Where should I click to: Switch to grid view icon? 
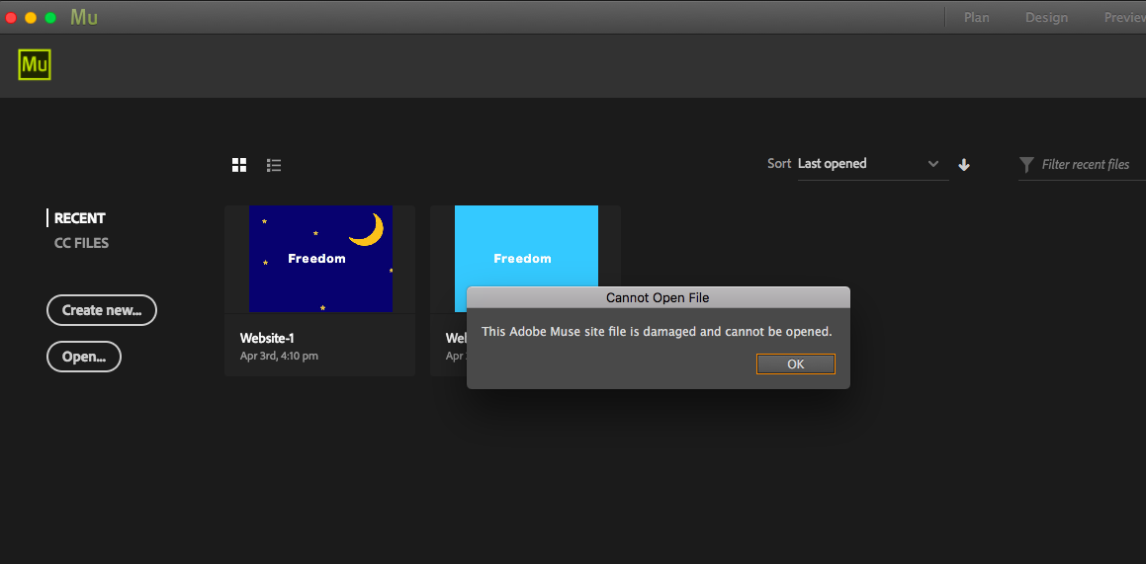point(239,165)
